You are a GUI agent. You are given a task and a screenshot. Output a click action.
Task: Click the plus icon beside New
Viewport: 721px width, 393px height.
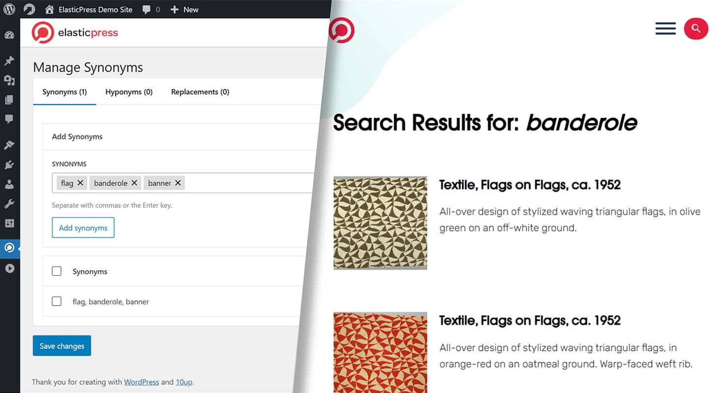(175, 9)
